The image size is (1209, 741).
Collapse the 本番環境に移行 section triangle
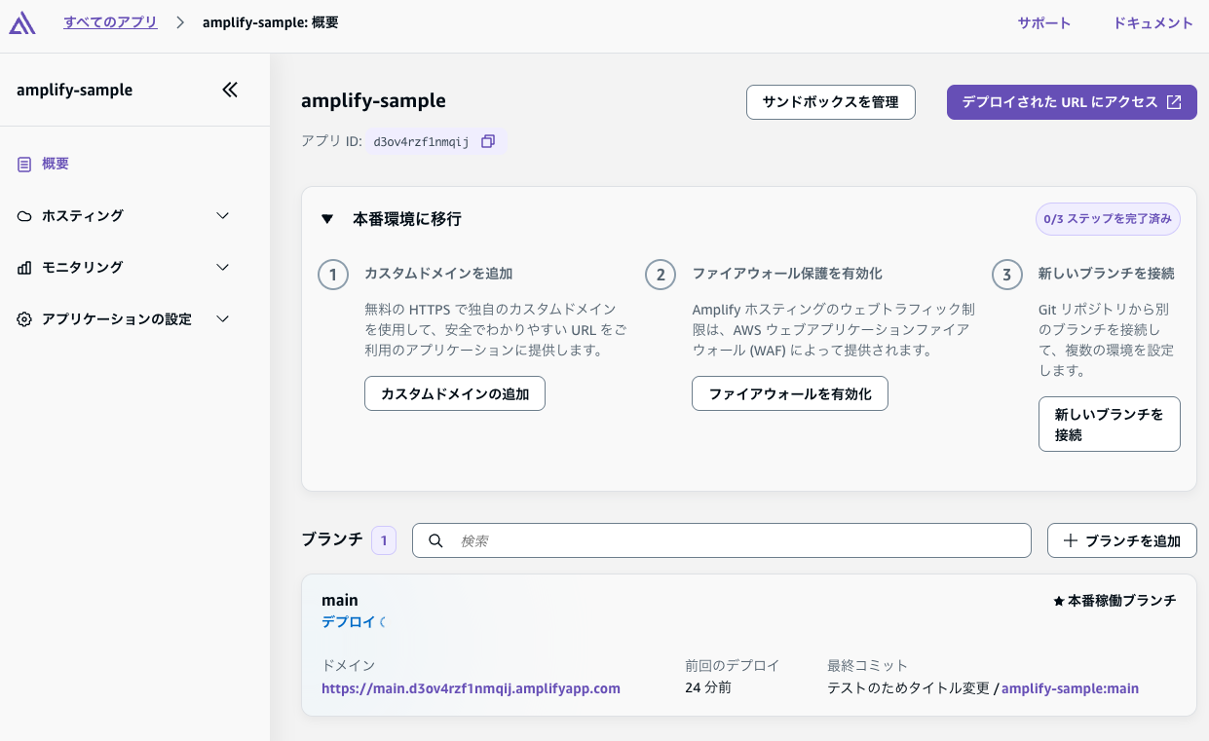point(327,220)
